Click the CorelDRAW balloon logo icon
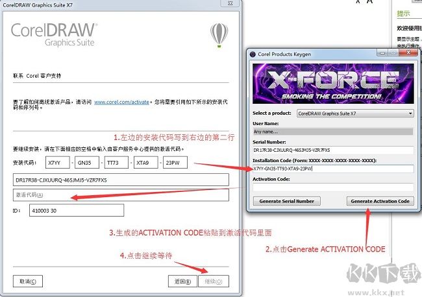 [x=219, y=35]
